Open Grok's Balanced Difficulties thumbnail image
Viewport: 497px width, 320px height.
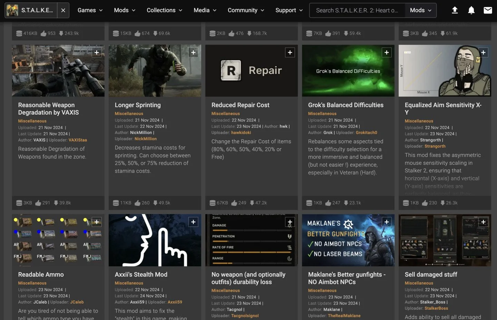(x=348, y=71)
